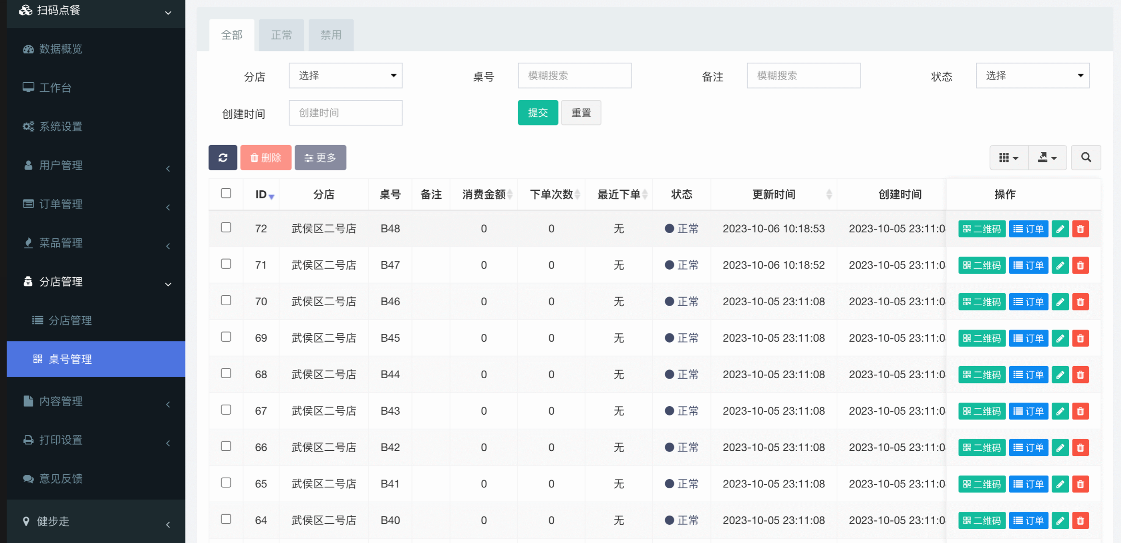
Task: Open the 状态 filter dropdown
Action: point(1032,75)
